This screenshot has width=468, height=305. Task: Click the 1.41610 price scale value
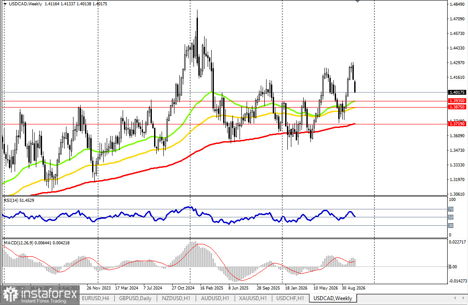[457, 77]
